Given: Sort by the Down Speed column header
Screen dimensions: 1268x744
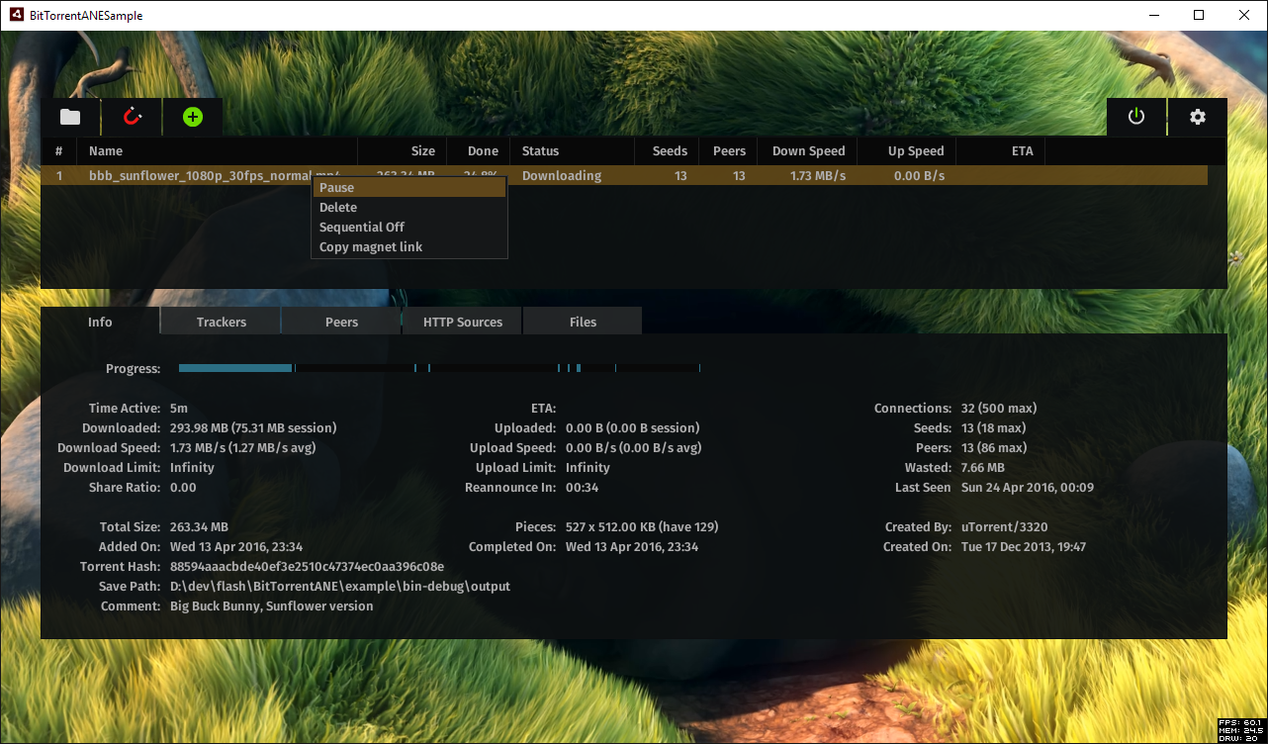Looking at the screenshot, I should (807, 151).
